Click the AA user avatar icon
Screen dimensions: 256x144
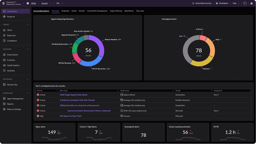pyautogui.click(x=245, y=3)
